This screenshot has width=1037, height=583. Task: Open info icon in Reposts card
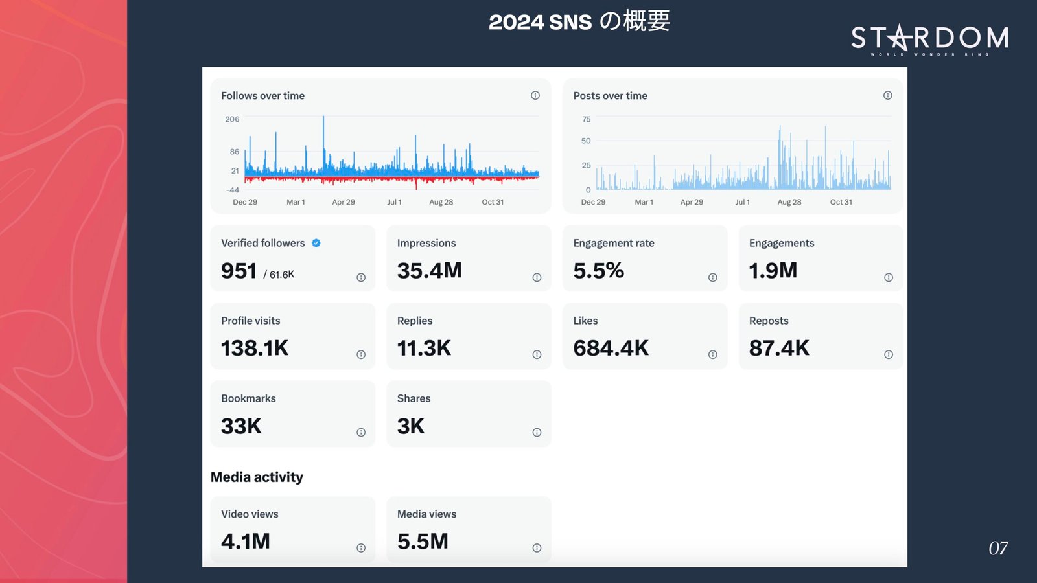pos(889,354)
